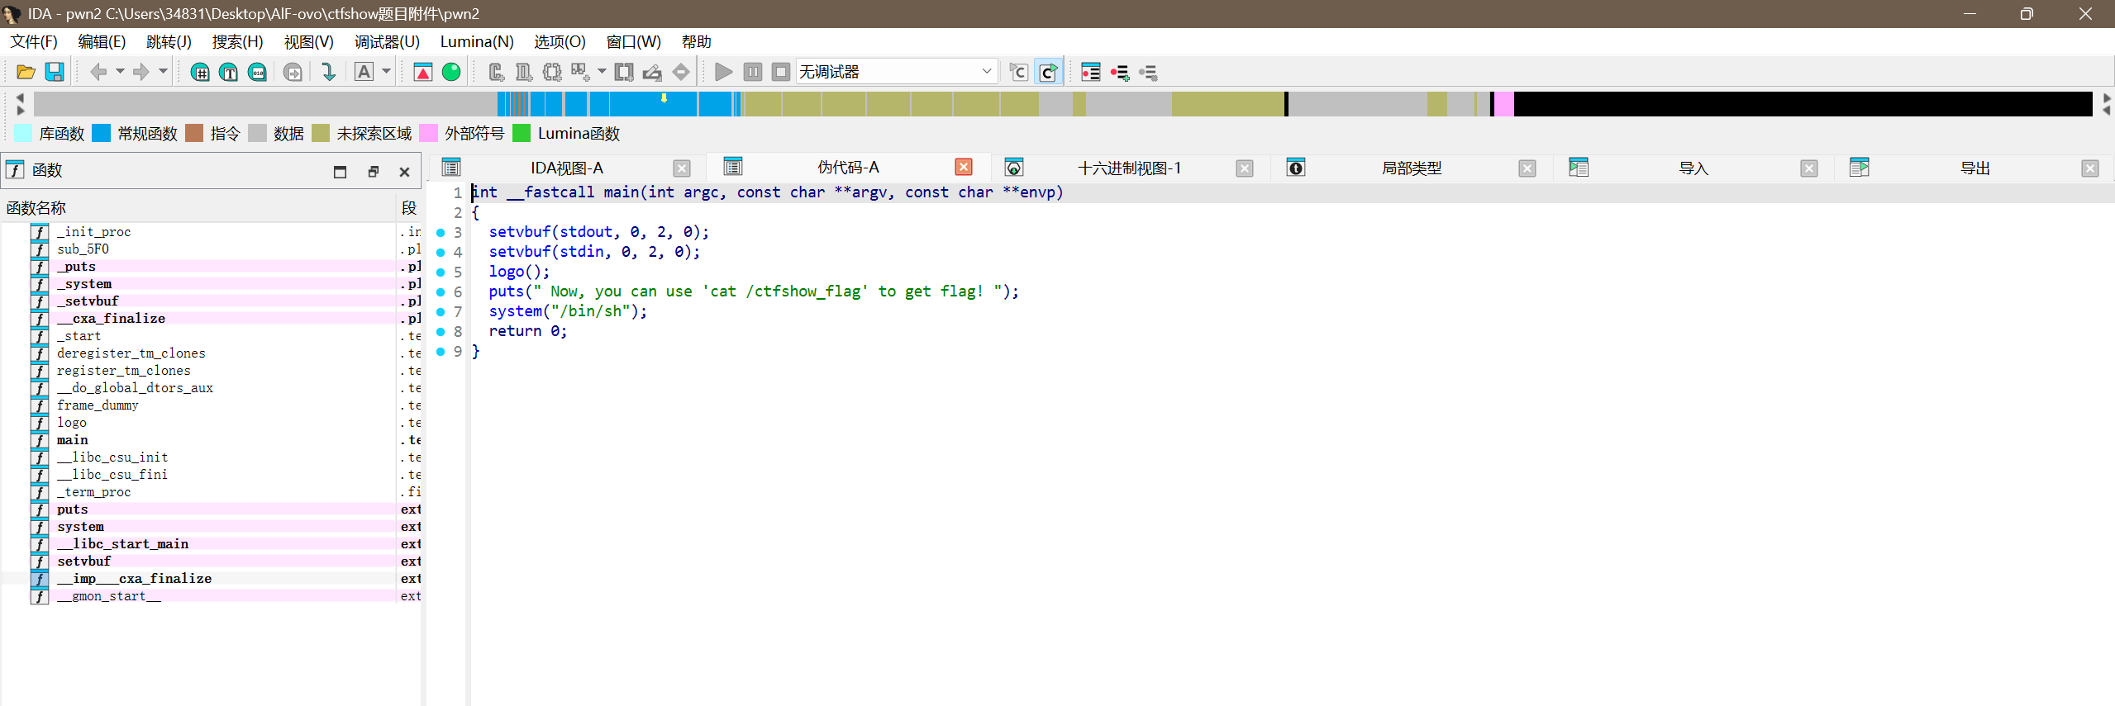Toggle breakpoint dot on line 7

pos(441,312)
